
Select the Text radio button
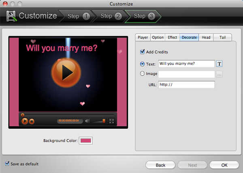[142, 64]
